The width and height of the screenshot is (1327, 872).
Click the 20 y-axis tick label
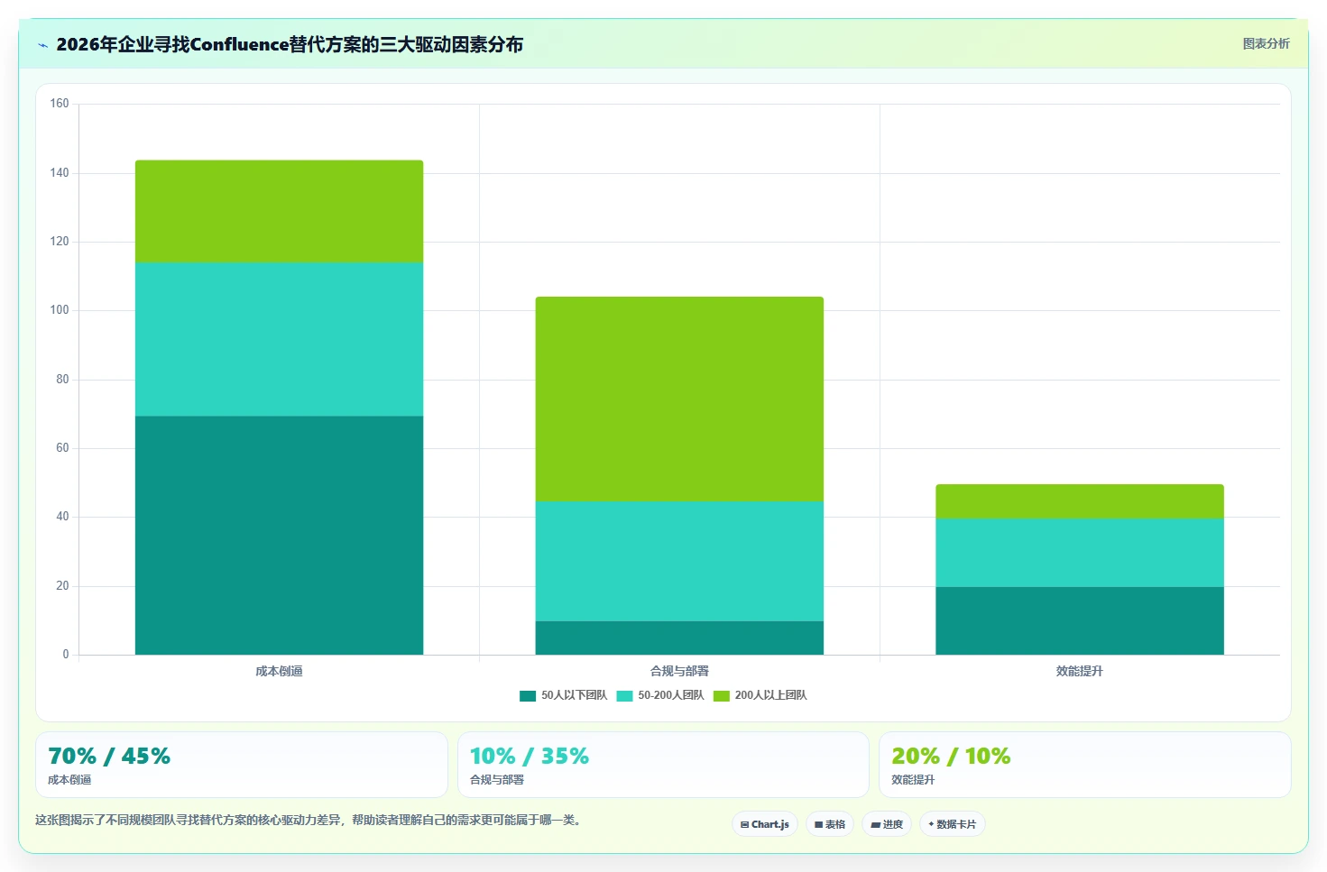(62, 586)
